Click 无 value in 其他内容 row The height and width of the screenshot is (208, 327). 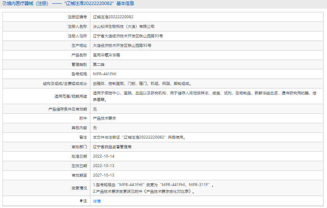(95, 128)
